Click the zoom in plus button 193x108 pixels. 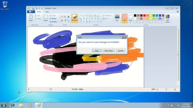tap(175, 89)
